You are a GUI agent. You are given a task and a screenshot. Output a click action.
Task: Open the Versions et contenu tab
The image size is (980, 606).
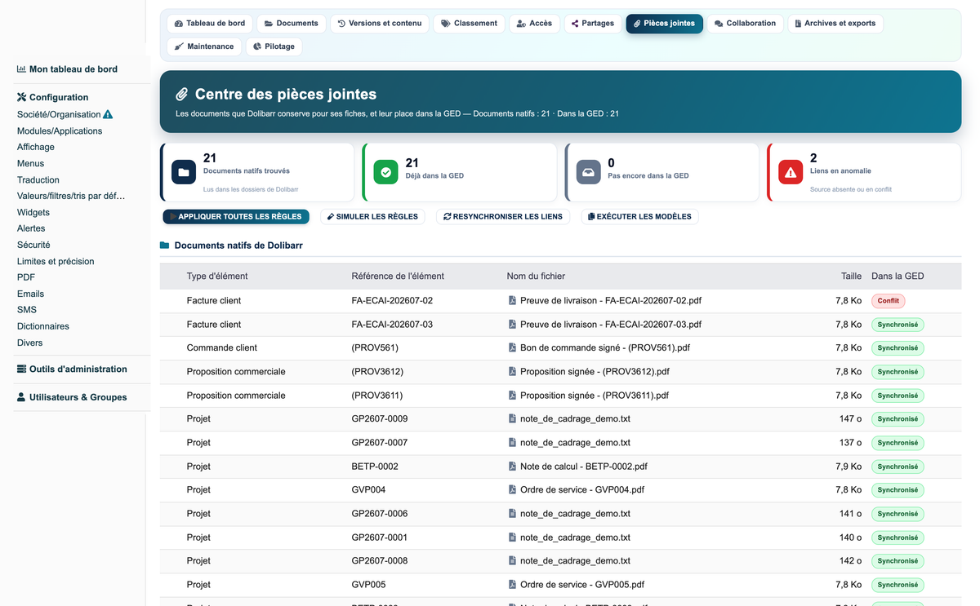click(x=380, y=24)
